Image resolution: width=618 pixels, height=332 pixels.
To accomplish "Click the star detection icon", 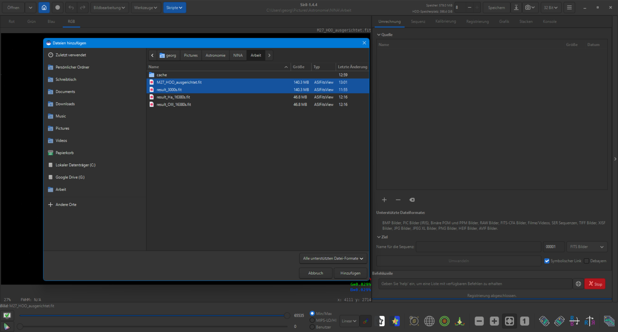I will [414, 321].
